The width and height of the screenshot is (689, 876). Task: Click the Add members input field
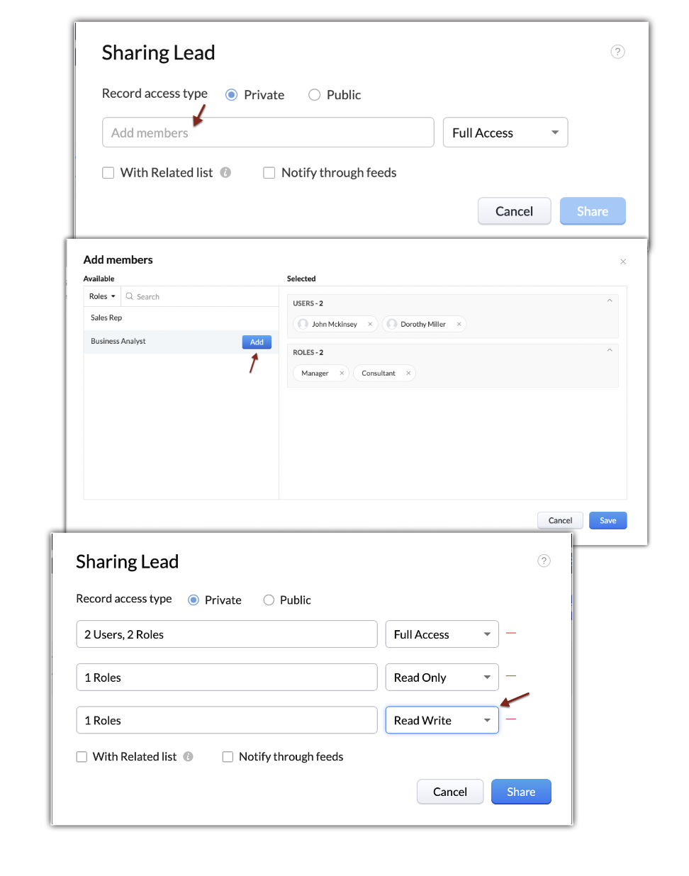pos(268,133)
